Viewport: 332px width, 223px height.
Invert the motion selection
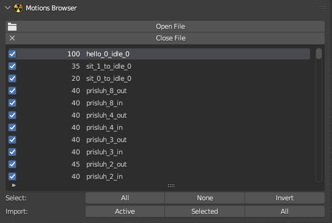click(284, 198)
